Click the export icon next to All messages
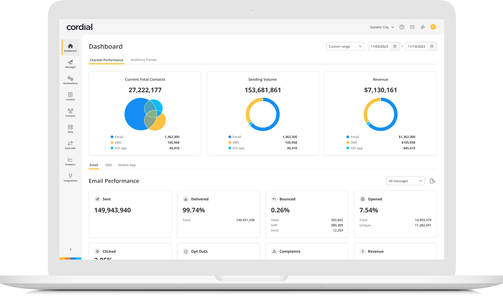Viewport: 503px width, 297px height. [x=432, y=181]
